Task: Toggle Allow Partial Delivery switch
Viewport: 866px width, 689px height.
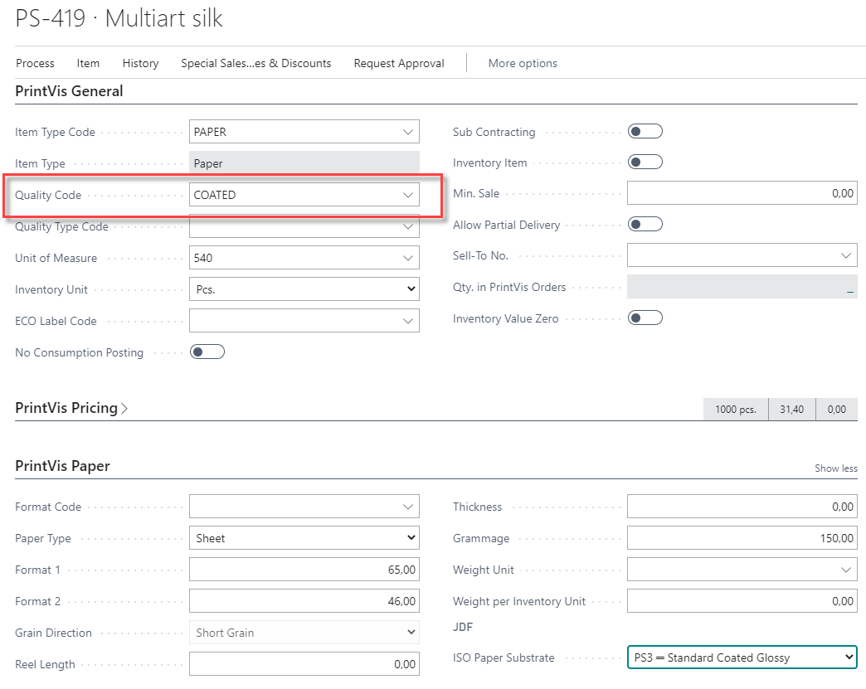Action: (645, 225)
